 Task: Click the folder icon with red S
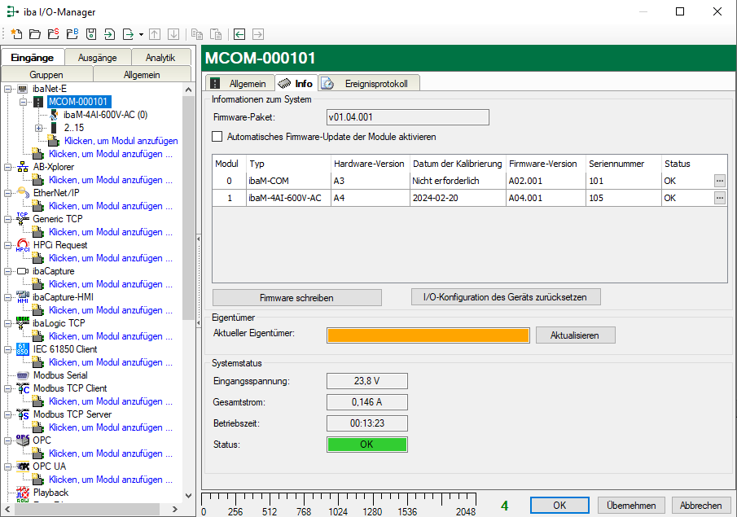(x=54, y=34)
